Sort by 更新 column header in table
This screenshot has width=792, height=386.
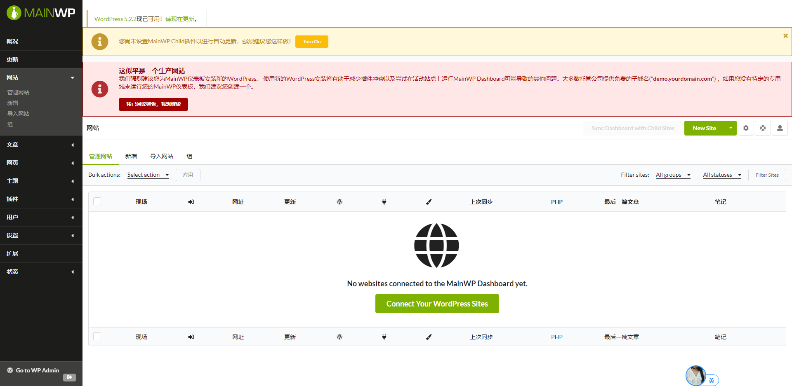[x=290, y=202]
